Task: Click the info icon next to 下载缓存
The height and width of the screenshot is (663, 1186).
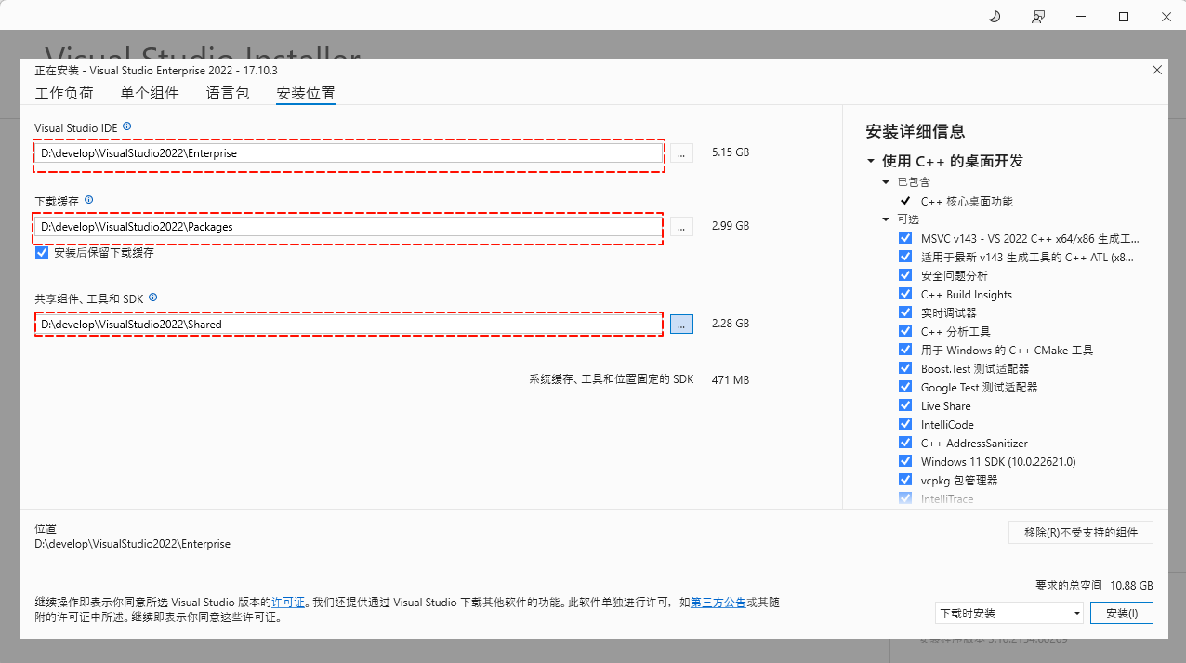Action: point(89,200)
